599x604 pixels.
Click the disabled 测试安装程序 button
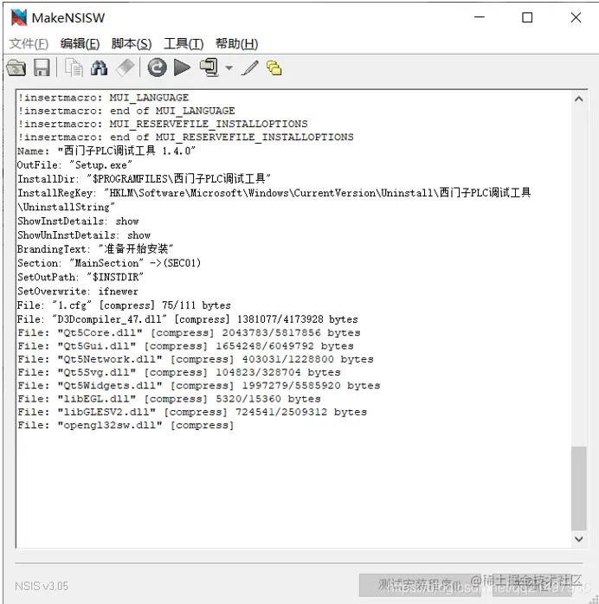pyautogui.click(x=420, y=585)
